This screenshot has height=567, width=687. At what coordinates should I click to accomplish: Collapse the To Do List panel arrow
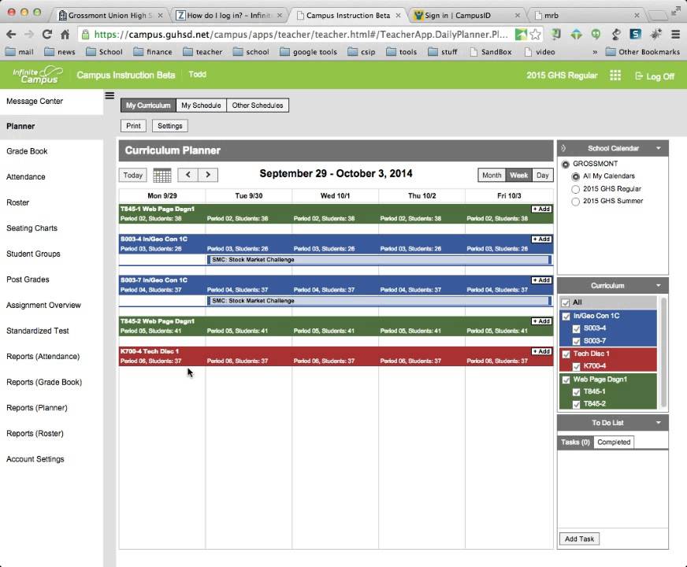(x=659, y=423)
